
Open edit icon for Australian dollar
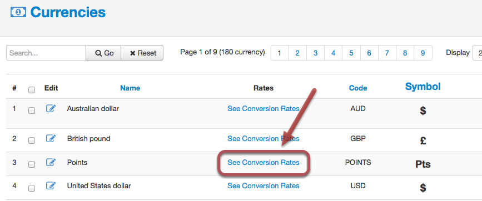[51, 108]
